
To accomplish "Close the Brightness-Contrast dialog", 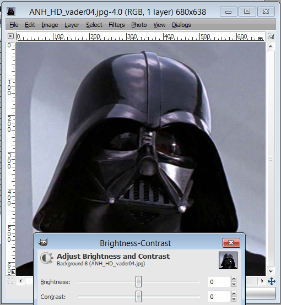I will click(231, 243).
